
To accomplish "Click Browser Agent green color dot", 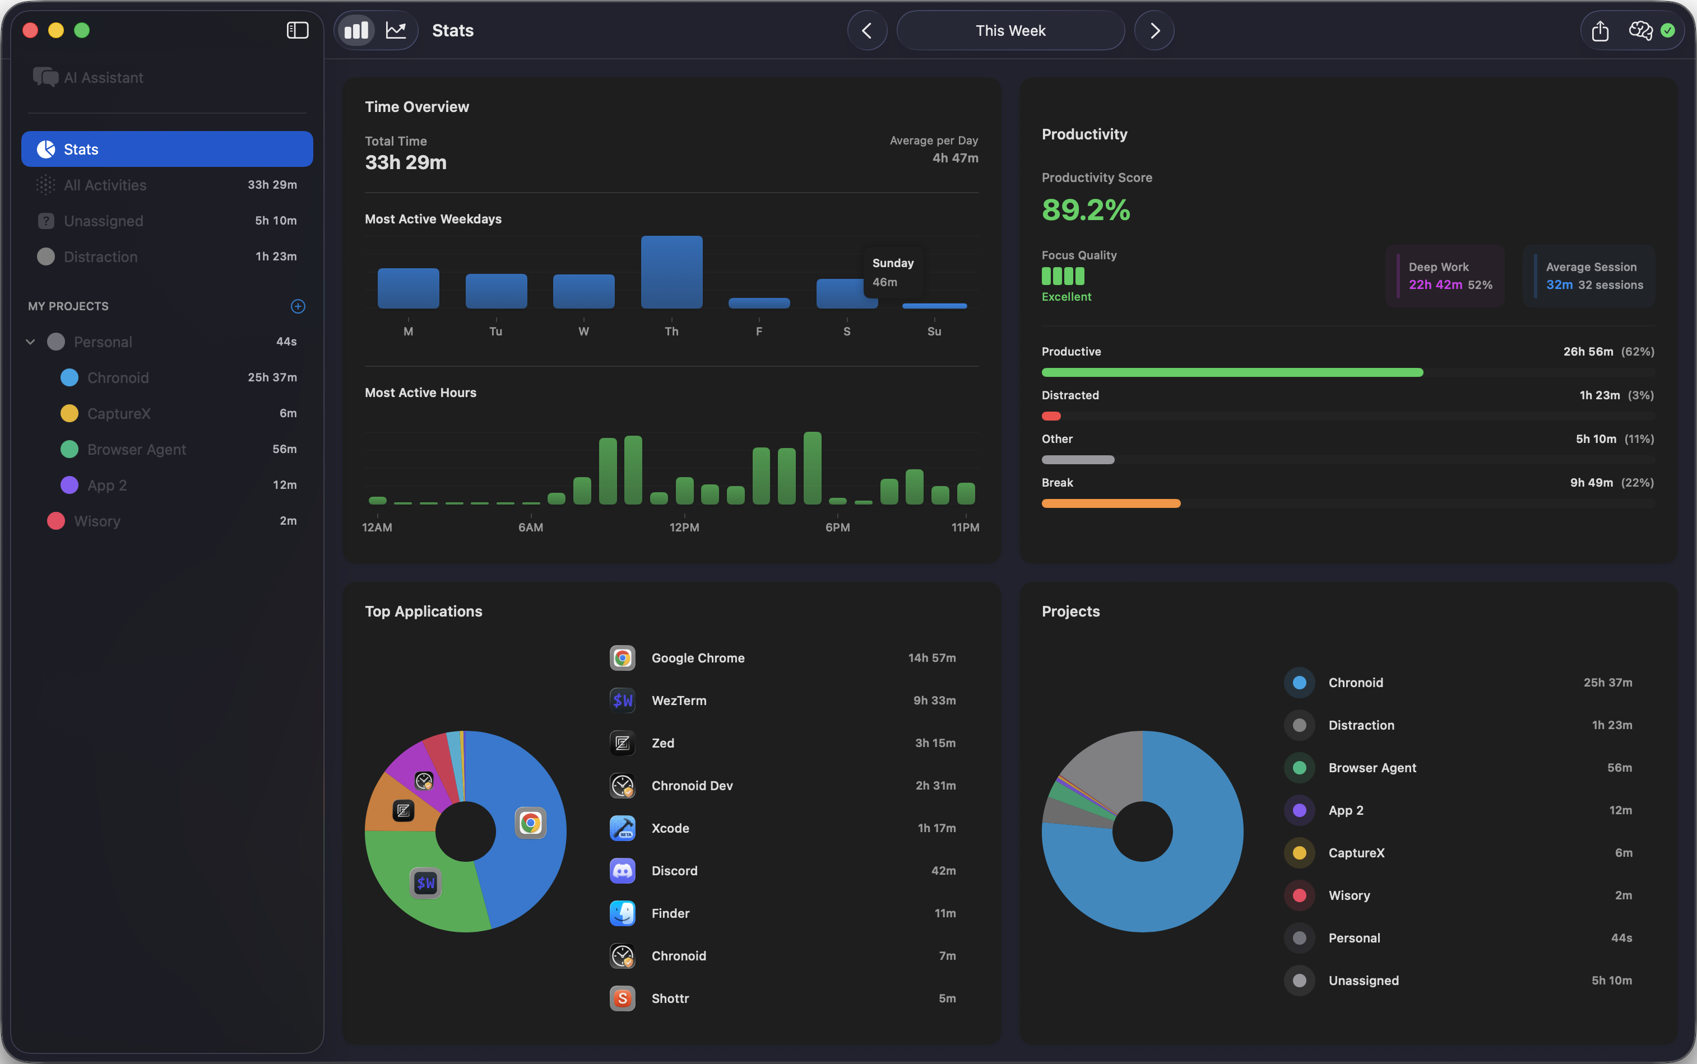I will [69, 450].
